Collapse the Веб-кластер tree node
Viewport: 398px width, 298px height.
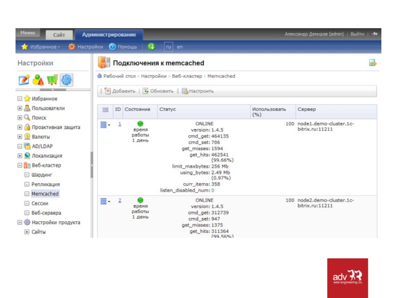(x=20, y=165)
